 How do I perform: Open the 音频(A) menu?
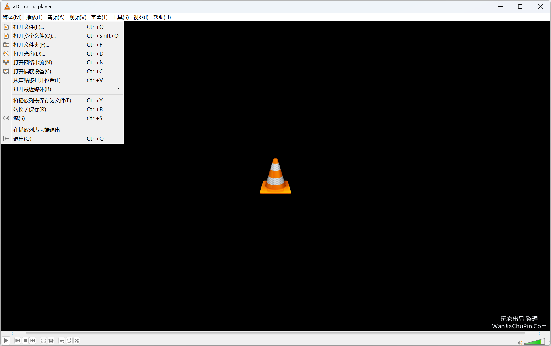pos(56,17)
